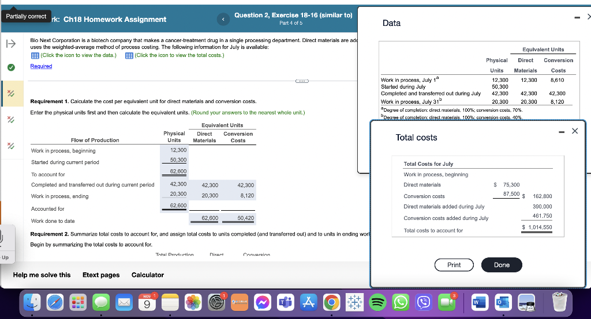Minimize the Data popup

coord(577,17)
